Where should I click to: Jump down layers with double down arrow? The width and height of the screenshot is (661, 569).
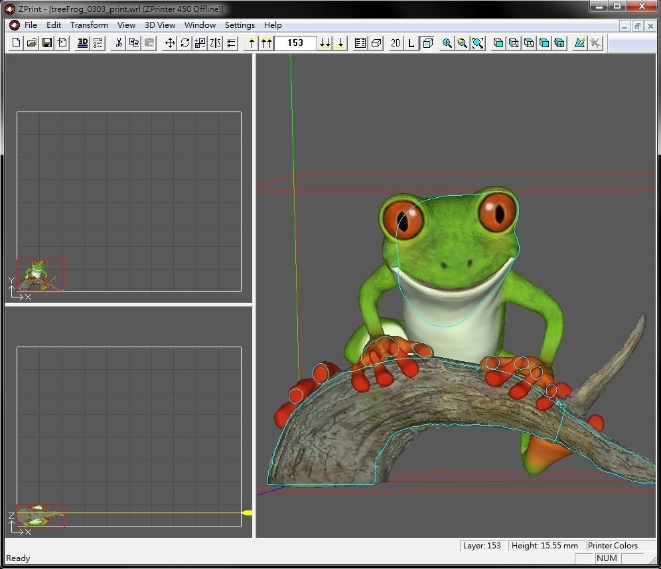click(325, 43)
